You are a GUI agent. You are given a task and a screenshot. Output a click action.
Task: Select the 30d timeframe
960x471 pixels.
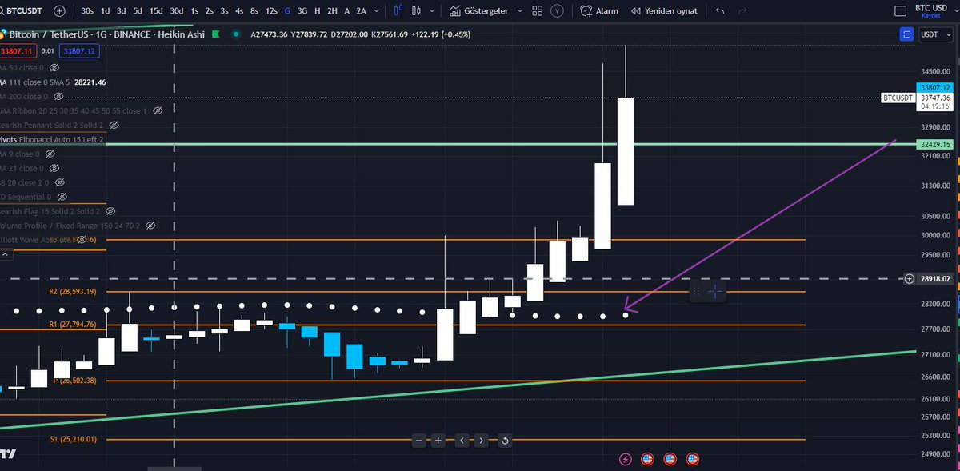(176, 11)
